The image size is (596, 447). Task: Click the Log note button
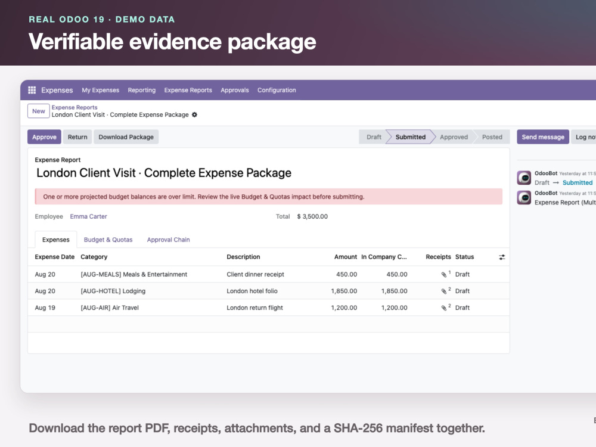click(x=583, y=137)
